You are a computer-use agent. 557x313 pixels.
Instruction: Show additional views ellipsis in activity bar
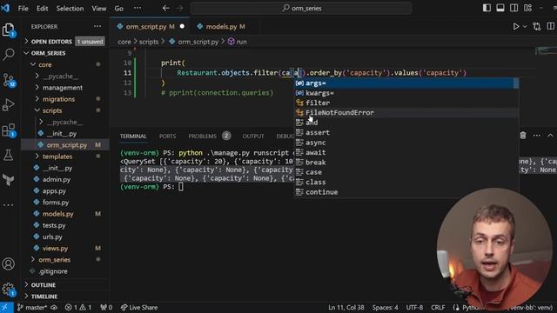coord(8,205)
